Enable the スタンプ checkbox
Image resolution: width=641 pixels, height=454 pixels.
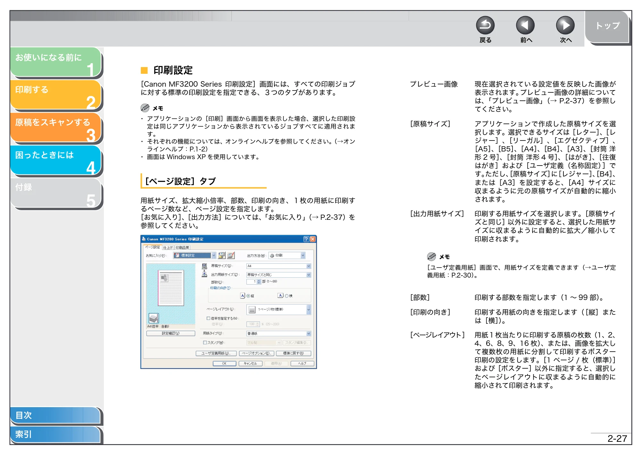click(x=205, y=342)
